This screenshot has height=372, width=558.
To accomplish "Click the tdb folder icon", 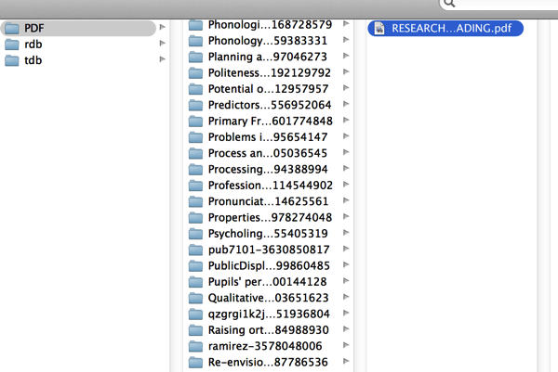I will pyautogui.click(x=12, y=60).
